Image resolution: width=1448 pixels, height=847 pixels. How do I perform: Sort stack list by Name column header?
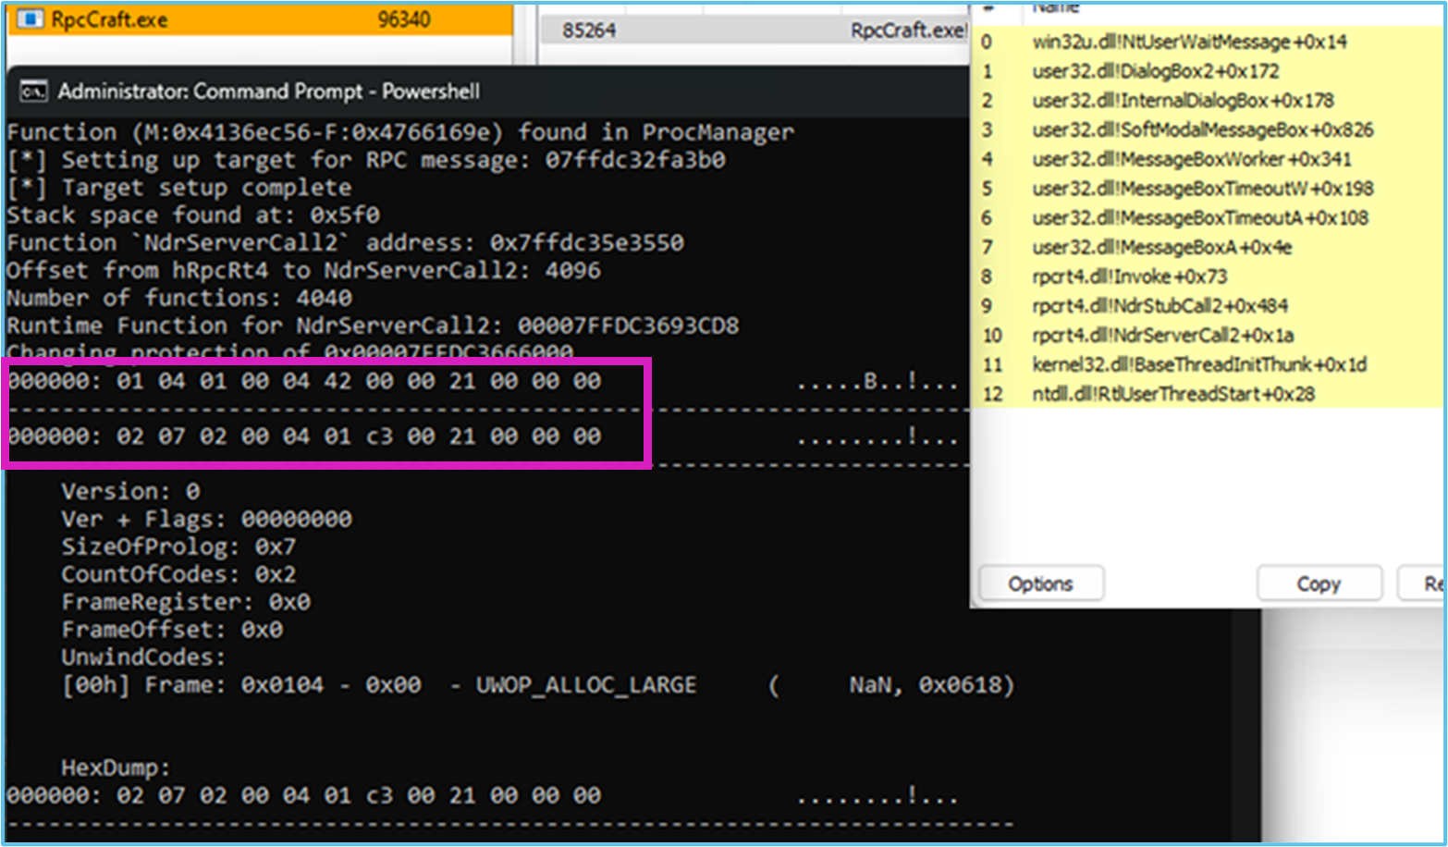pos(1056,7)
